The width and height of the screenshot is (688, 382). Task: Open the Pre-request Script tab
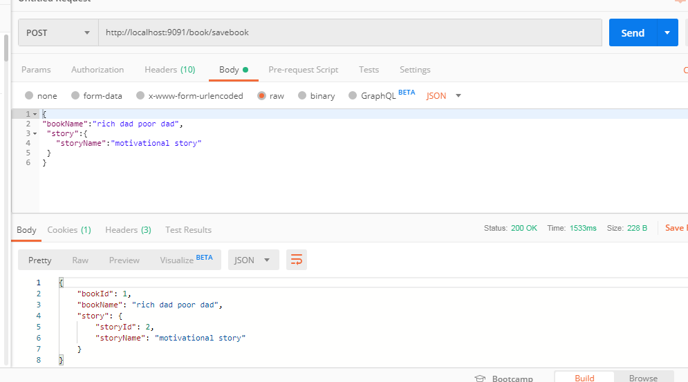pos(303,70)
